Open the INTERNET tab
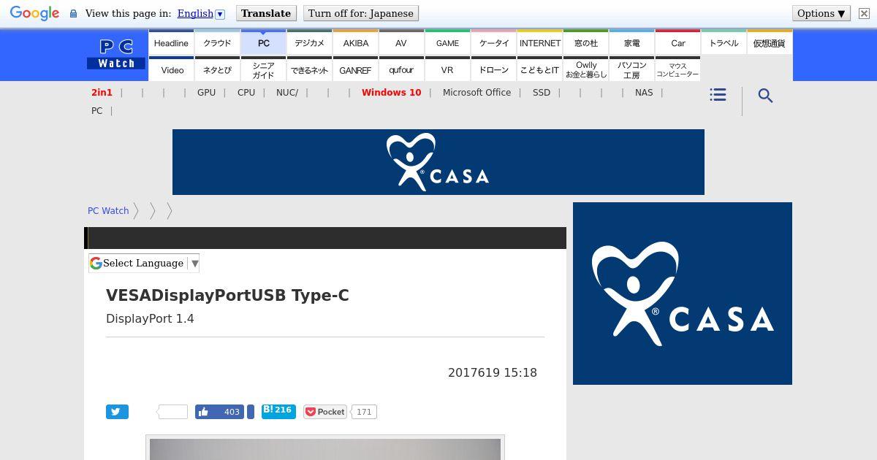 click(540, 42)
